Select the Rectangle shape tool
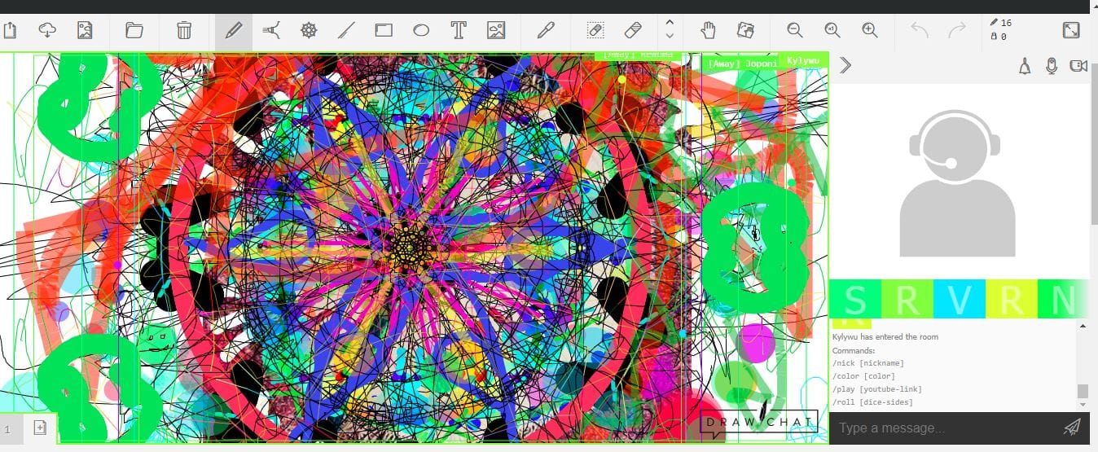The height and width of the screenshot is (452, 1098). [x=384, y=31]
